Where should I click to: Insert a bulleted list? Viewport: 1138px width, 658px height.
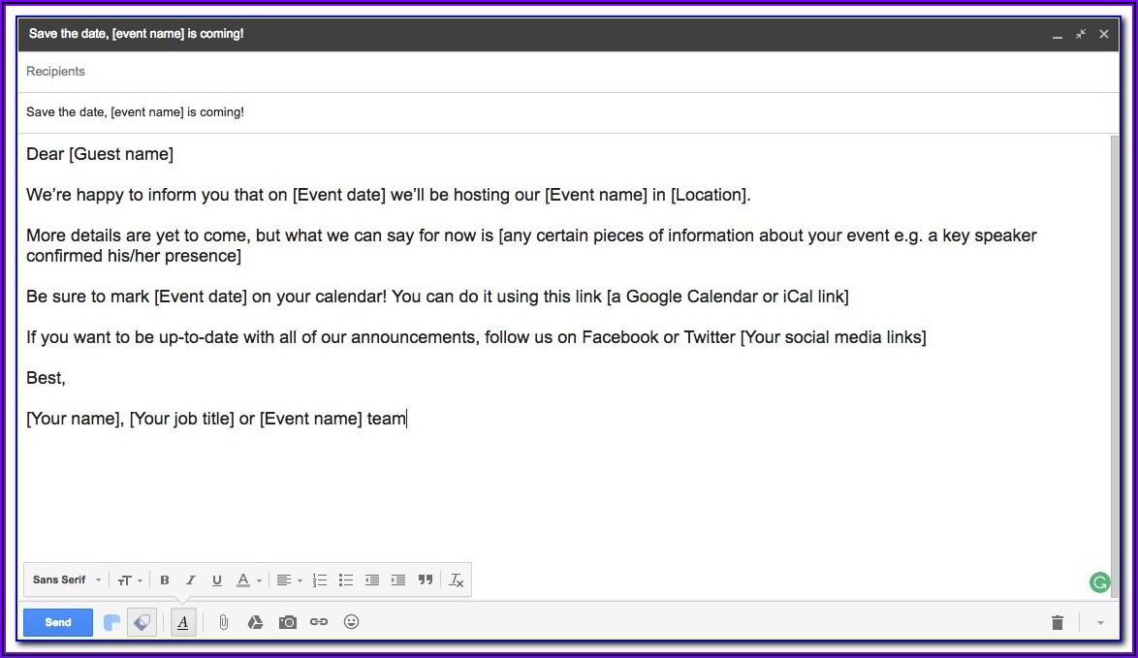[346, 580]
